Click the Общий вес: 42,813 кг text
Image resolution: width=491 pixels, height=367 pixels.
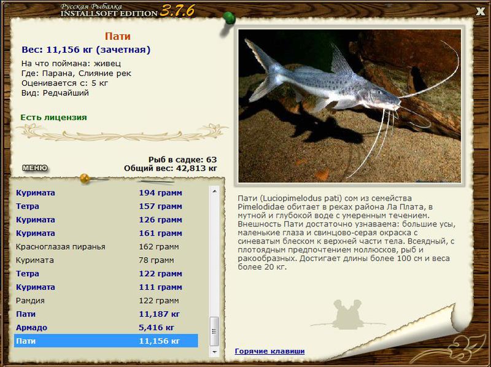click(x=171, y=169)
